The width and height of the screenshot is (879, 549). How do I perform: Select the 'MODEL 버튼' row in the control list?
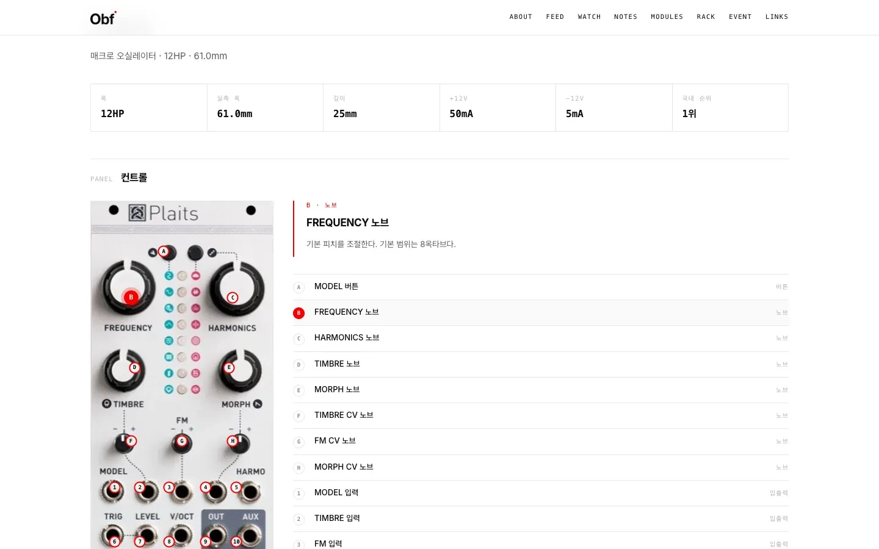(x=541, y=287)
